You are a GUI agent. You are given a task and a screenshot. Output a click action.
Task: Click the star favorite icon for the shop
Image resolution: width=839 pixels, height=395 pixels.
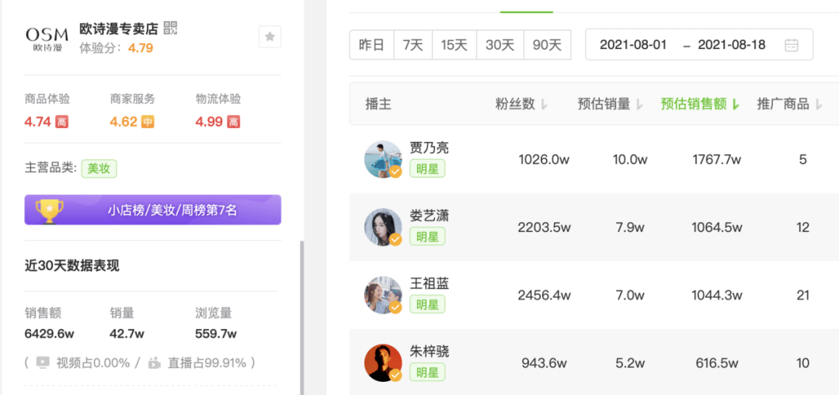coord(270,36)
